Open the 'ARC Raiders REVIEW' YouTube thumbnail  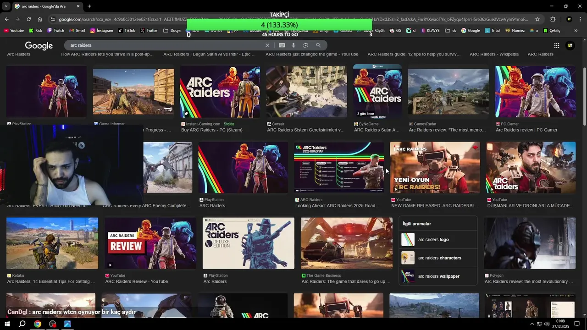click(x=150, y=243)
